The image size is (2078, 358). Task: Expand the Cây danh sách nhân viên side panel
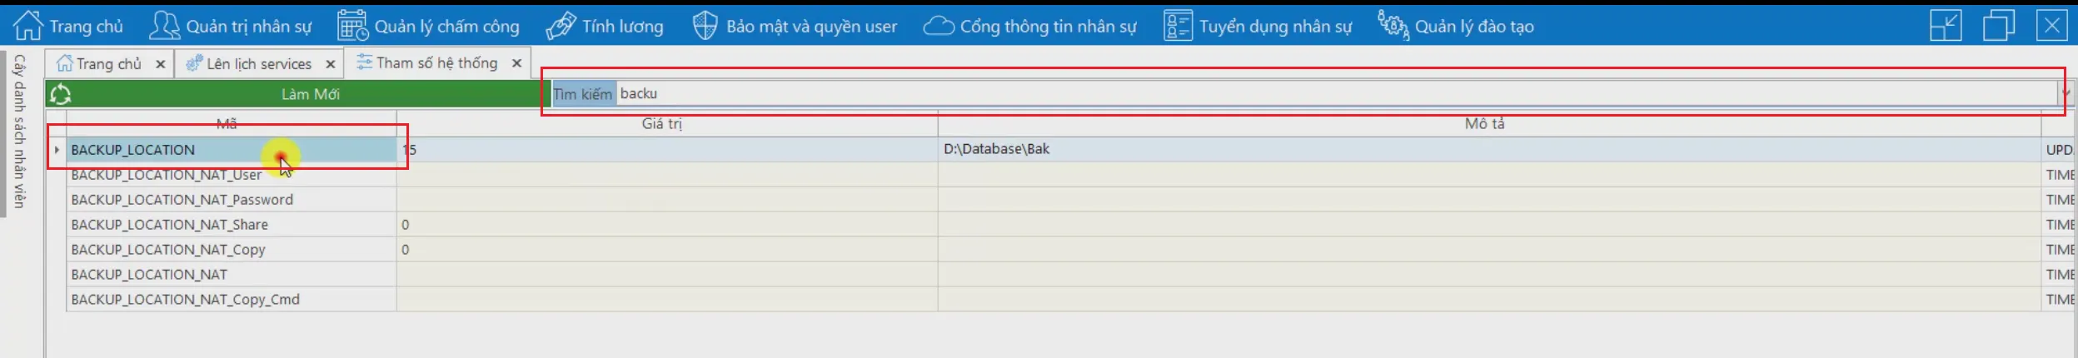[19, 131]
